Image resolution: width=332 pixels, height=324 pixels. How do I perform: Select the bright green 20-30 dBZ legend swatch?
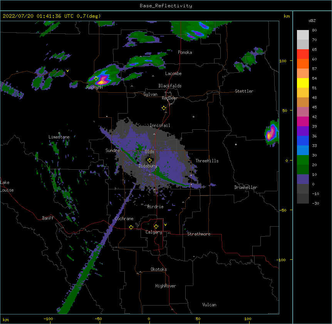tap(303, 160)
